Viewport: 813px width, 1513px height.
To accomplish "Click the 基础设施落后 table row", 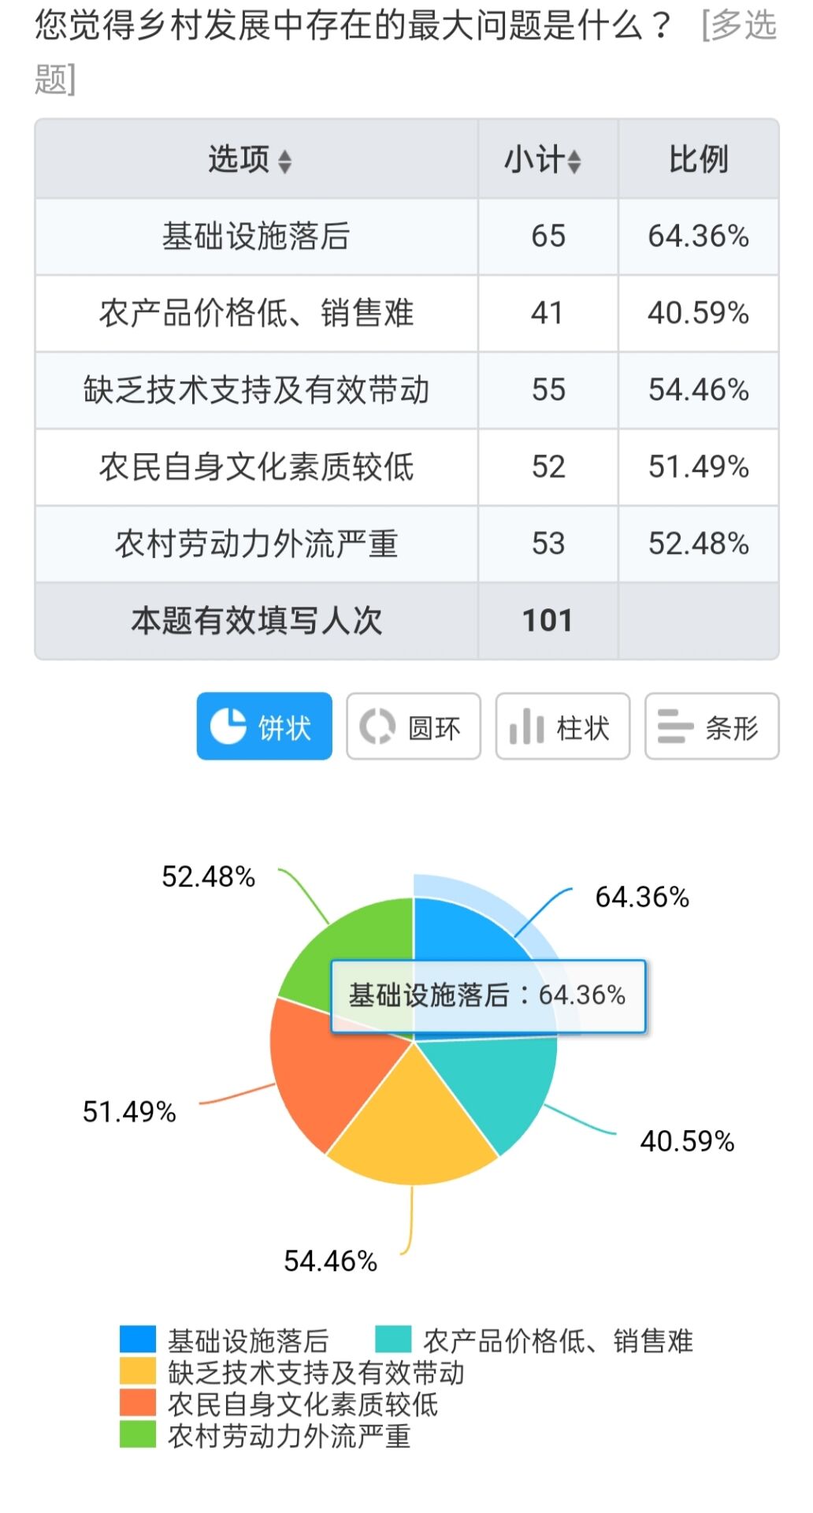I will (406, 236).
